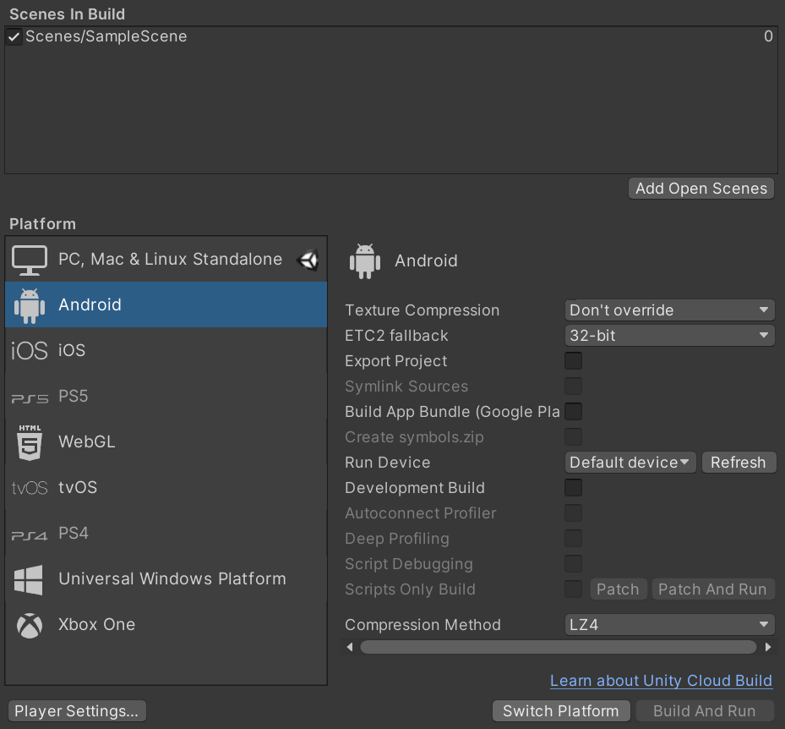The height and width of the screenshot is (729, 785).
Task: Toggle Script Debugging checkbox
Action: coord(573,563)
